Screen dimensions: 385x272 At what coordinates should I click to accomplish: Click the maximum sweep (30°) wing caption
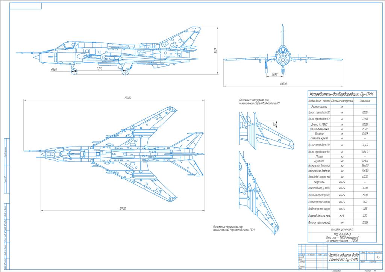pyautogui.click(x=234, y=228)
